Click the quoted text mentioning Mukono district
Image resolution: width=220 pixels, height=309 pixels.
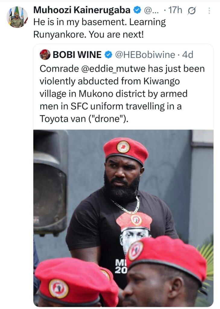click(113, 94)
